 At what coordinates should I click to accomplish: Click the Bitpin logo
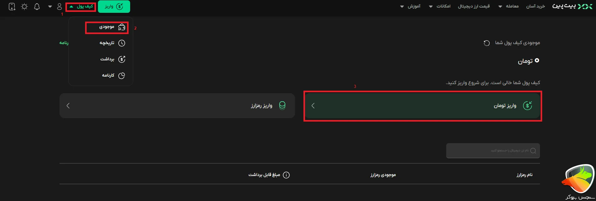point(572,6)
